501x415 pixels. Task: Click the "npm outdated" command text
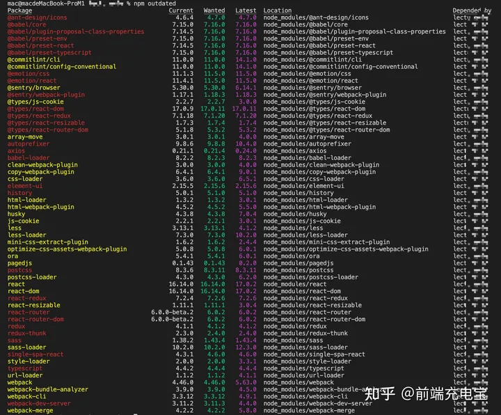[154, 3]
